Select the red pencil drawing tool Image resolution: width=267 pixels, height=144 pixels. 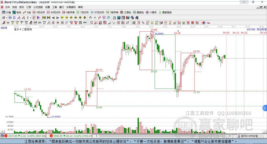click(4, 23)
